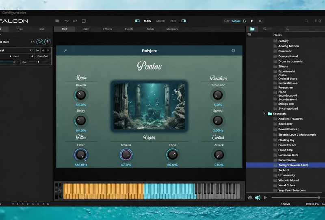
Task: Open the Info tab
Action: [65, 29]
